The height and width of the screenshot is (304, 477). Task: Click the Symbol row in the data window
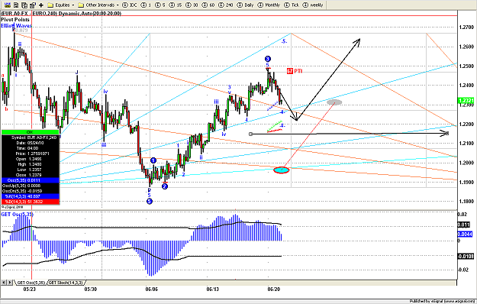[x=30, y=137]
